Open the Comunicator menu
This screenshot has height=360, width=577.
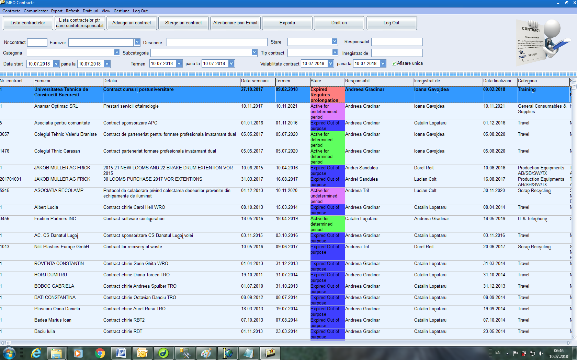36,11
